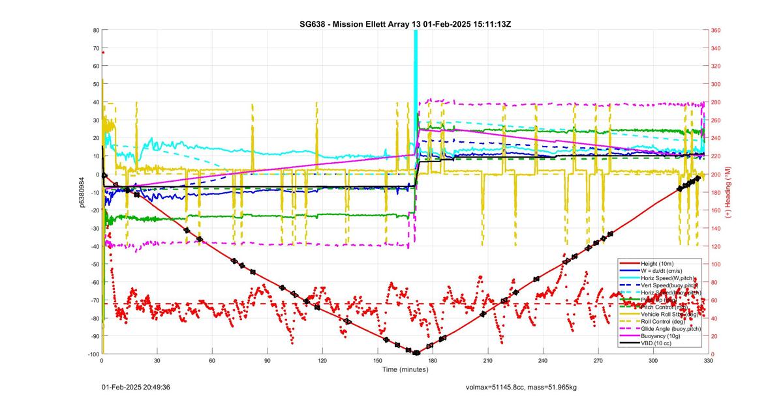Image resolution: width=783 pixels, height=398 pixels.
Task: Click the right axis label (+) Heading (°M)
Action: [x=728, y=192]
